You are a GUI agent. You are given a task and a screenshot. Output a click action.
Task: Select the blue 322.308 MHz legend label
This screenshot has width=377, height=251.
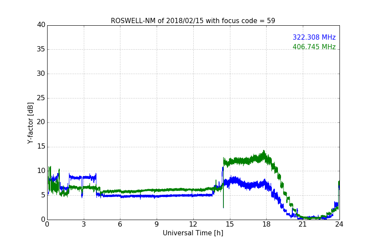coord(314,37)
